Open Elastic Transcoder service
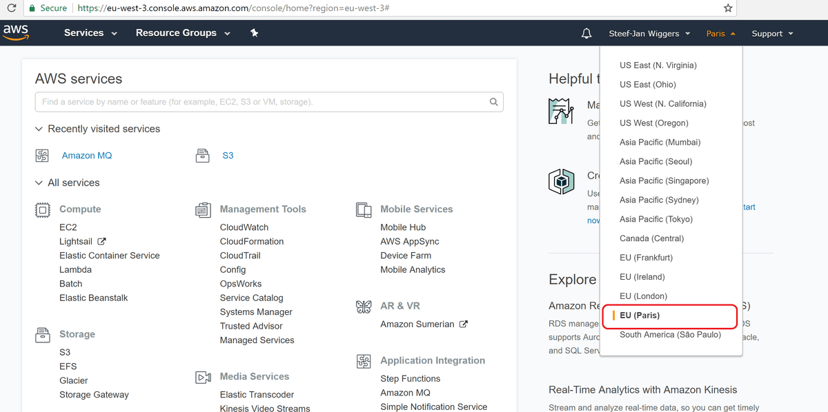This screenshot has height=412, width=828. click(257, 395)
